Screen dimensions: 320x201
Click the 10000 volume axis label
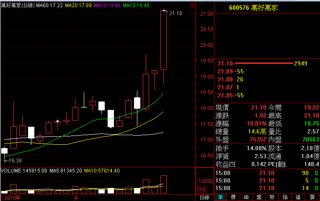[206, 181]
